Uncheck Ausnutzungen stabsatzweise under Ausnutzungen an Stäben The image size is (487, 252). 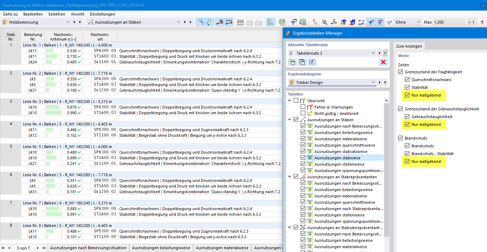coord(303,152)
